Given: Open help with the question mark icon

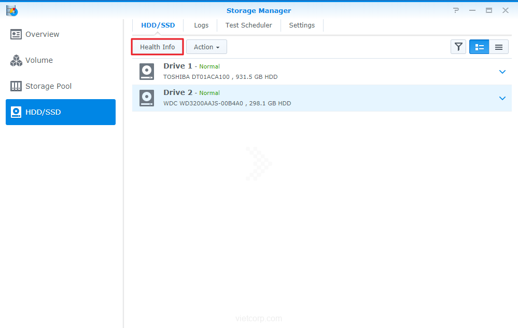Looking at the screenshot, I should point(456,10).
